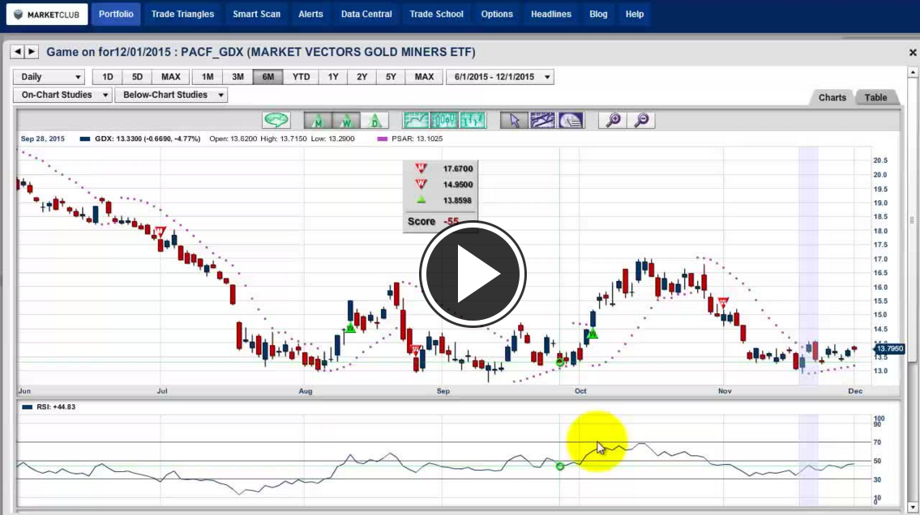Expand the Below-Chart Studies dropdown
The image size is (920, 515).
pyautogui.click(x=171, y=95)
